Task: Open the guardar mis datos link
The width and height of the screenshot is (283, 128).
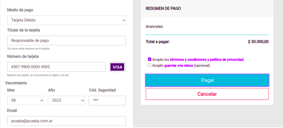Action: point(179,66)
